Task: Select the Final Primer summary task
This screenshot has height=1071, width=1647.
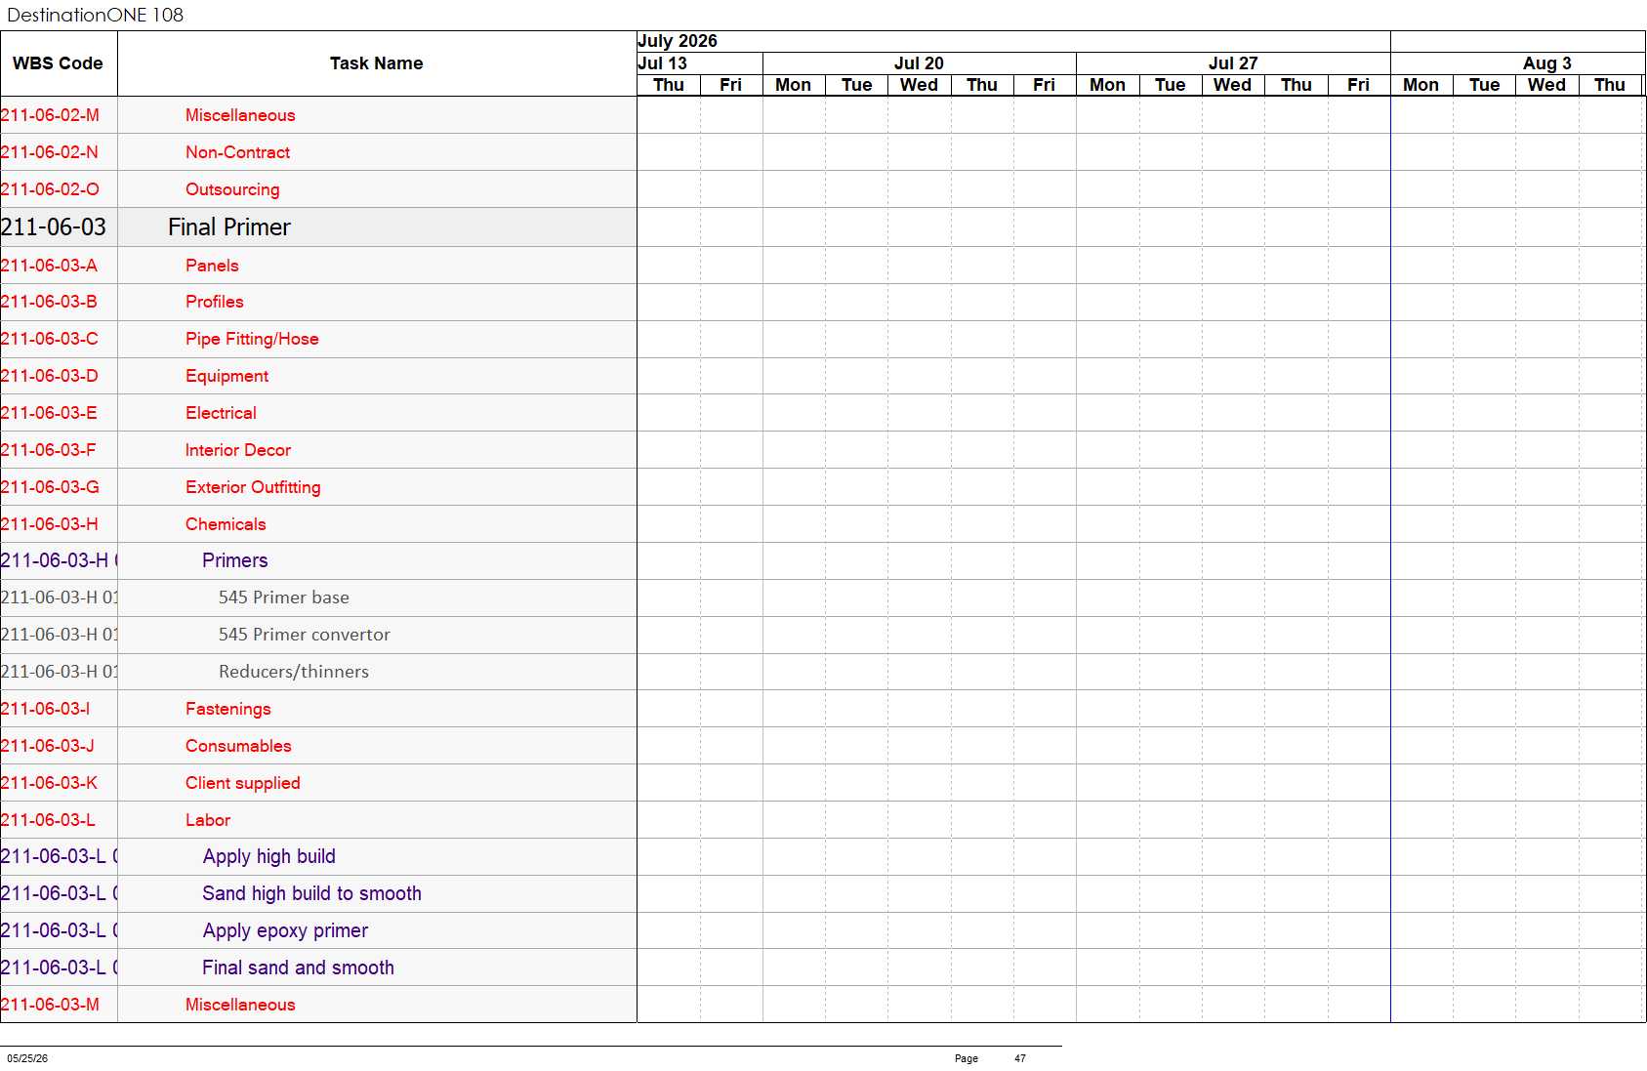Action: point(229,227)
